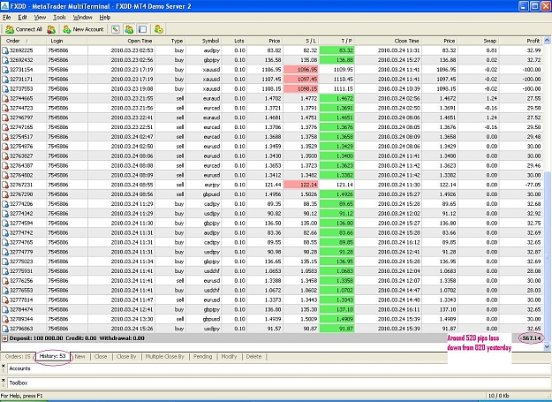Sort by the Login column header

66,41
